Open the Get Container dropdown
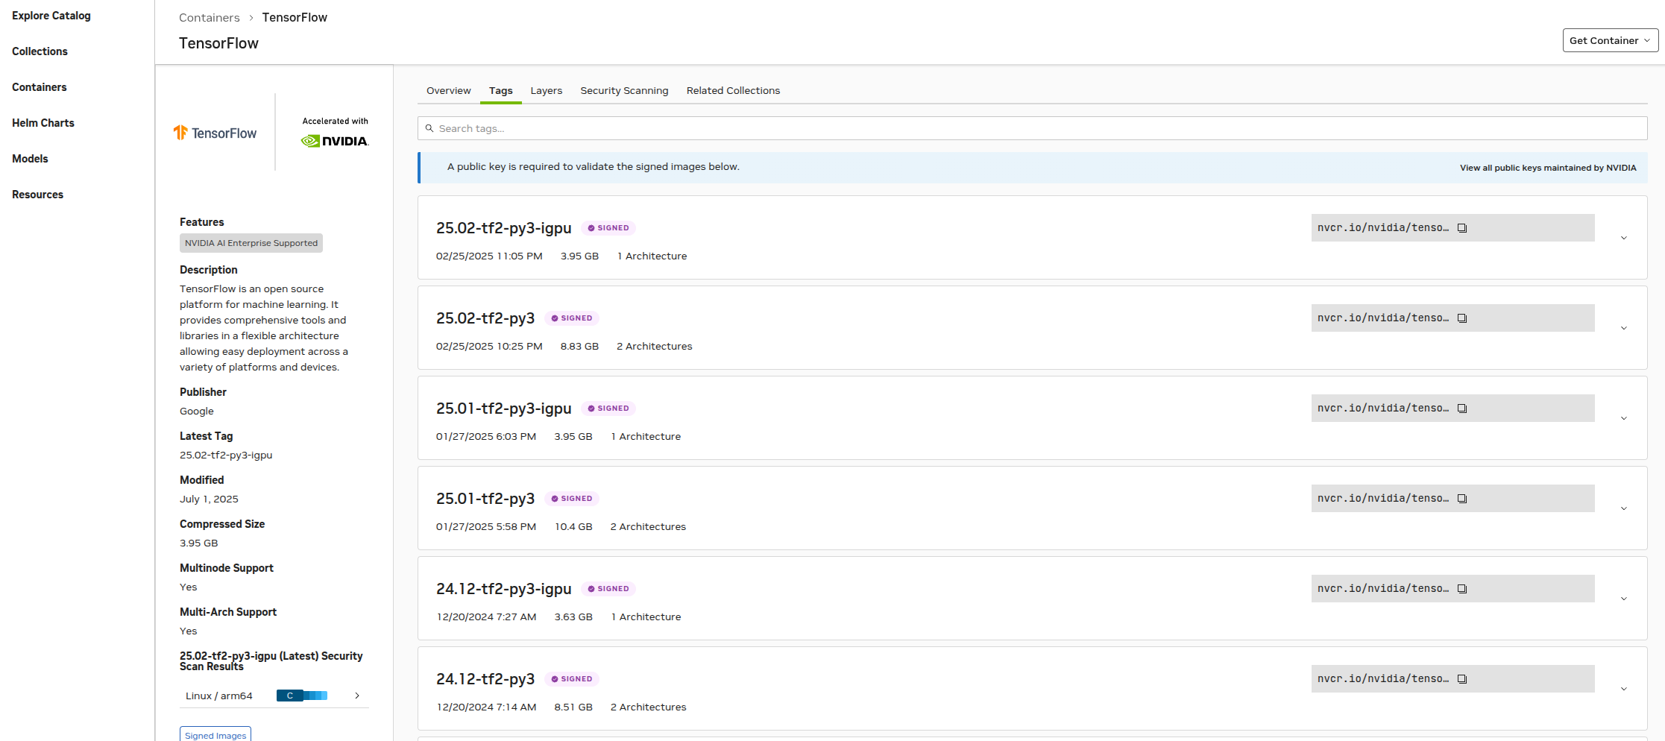1665x741 pixels. click(x=1610, y=40)
